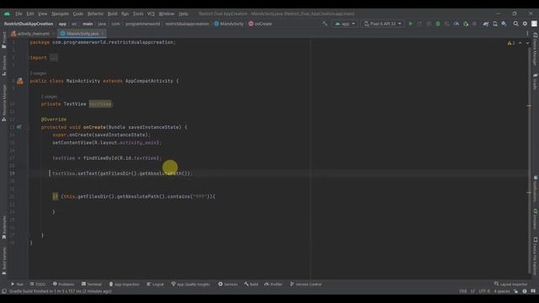Image resolution: width=539 pixels, height=303 pixels.
Task: Click the @Override annotation text
Action: 54,120
